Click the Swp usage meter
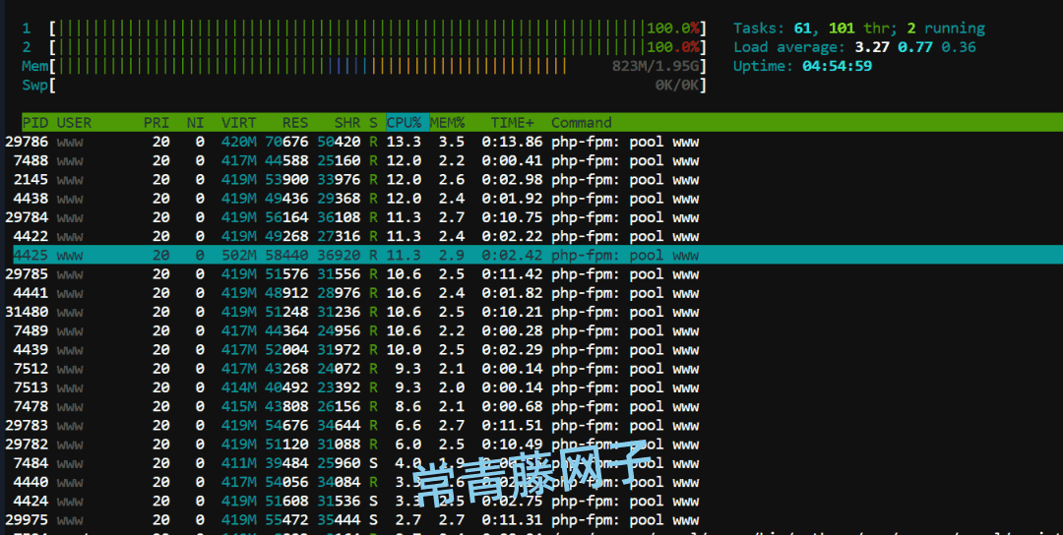The image size is (1063, 535). [374, 86]
